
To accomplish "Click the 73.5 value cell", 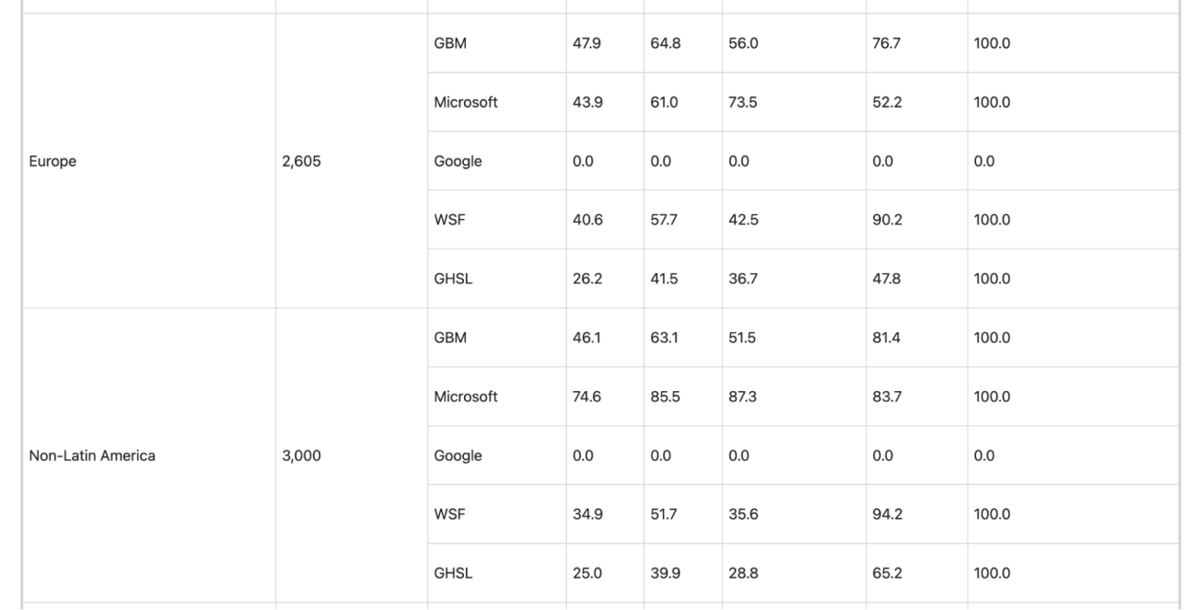I will tap(742, 102).
